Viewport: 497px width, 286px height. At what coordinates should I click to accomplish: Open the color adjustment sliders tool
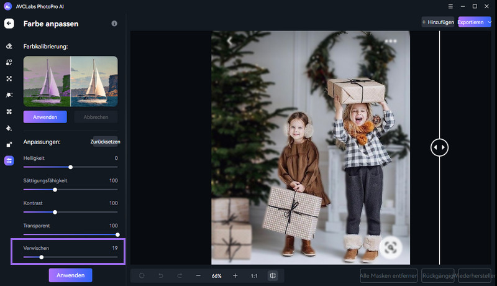pos(9,160)
